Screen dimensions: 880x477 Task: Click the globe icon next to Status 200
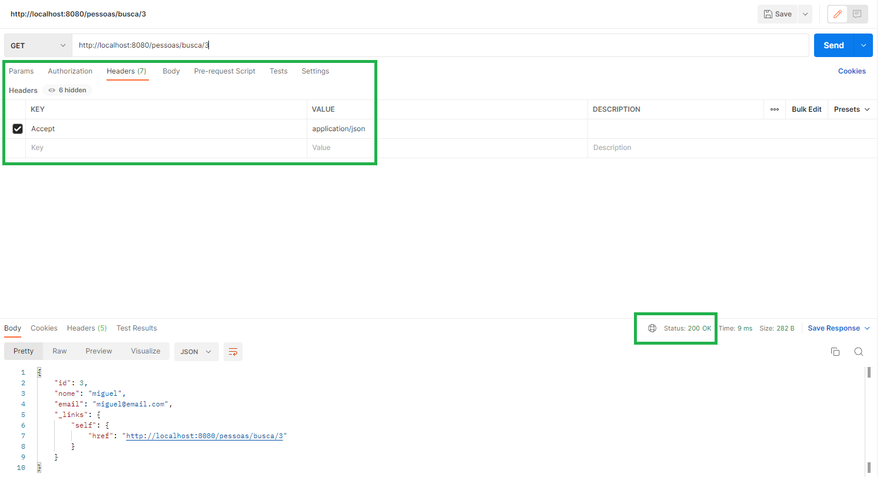[x=652, y=328]
